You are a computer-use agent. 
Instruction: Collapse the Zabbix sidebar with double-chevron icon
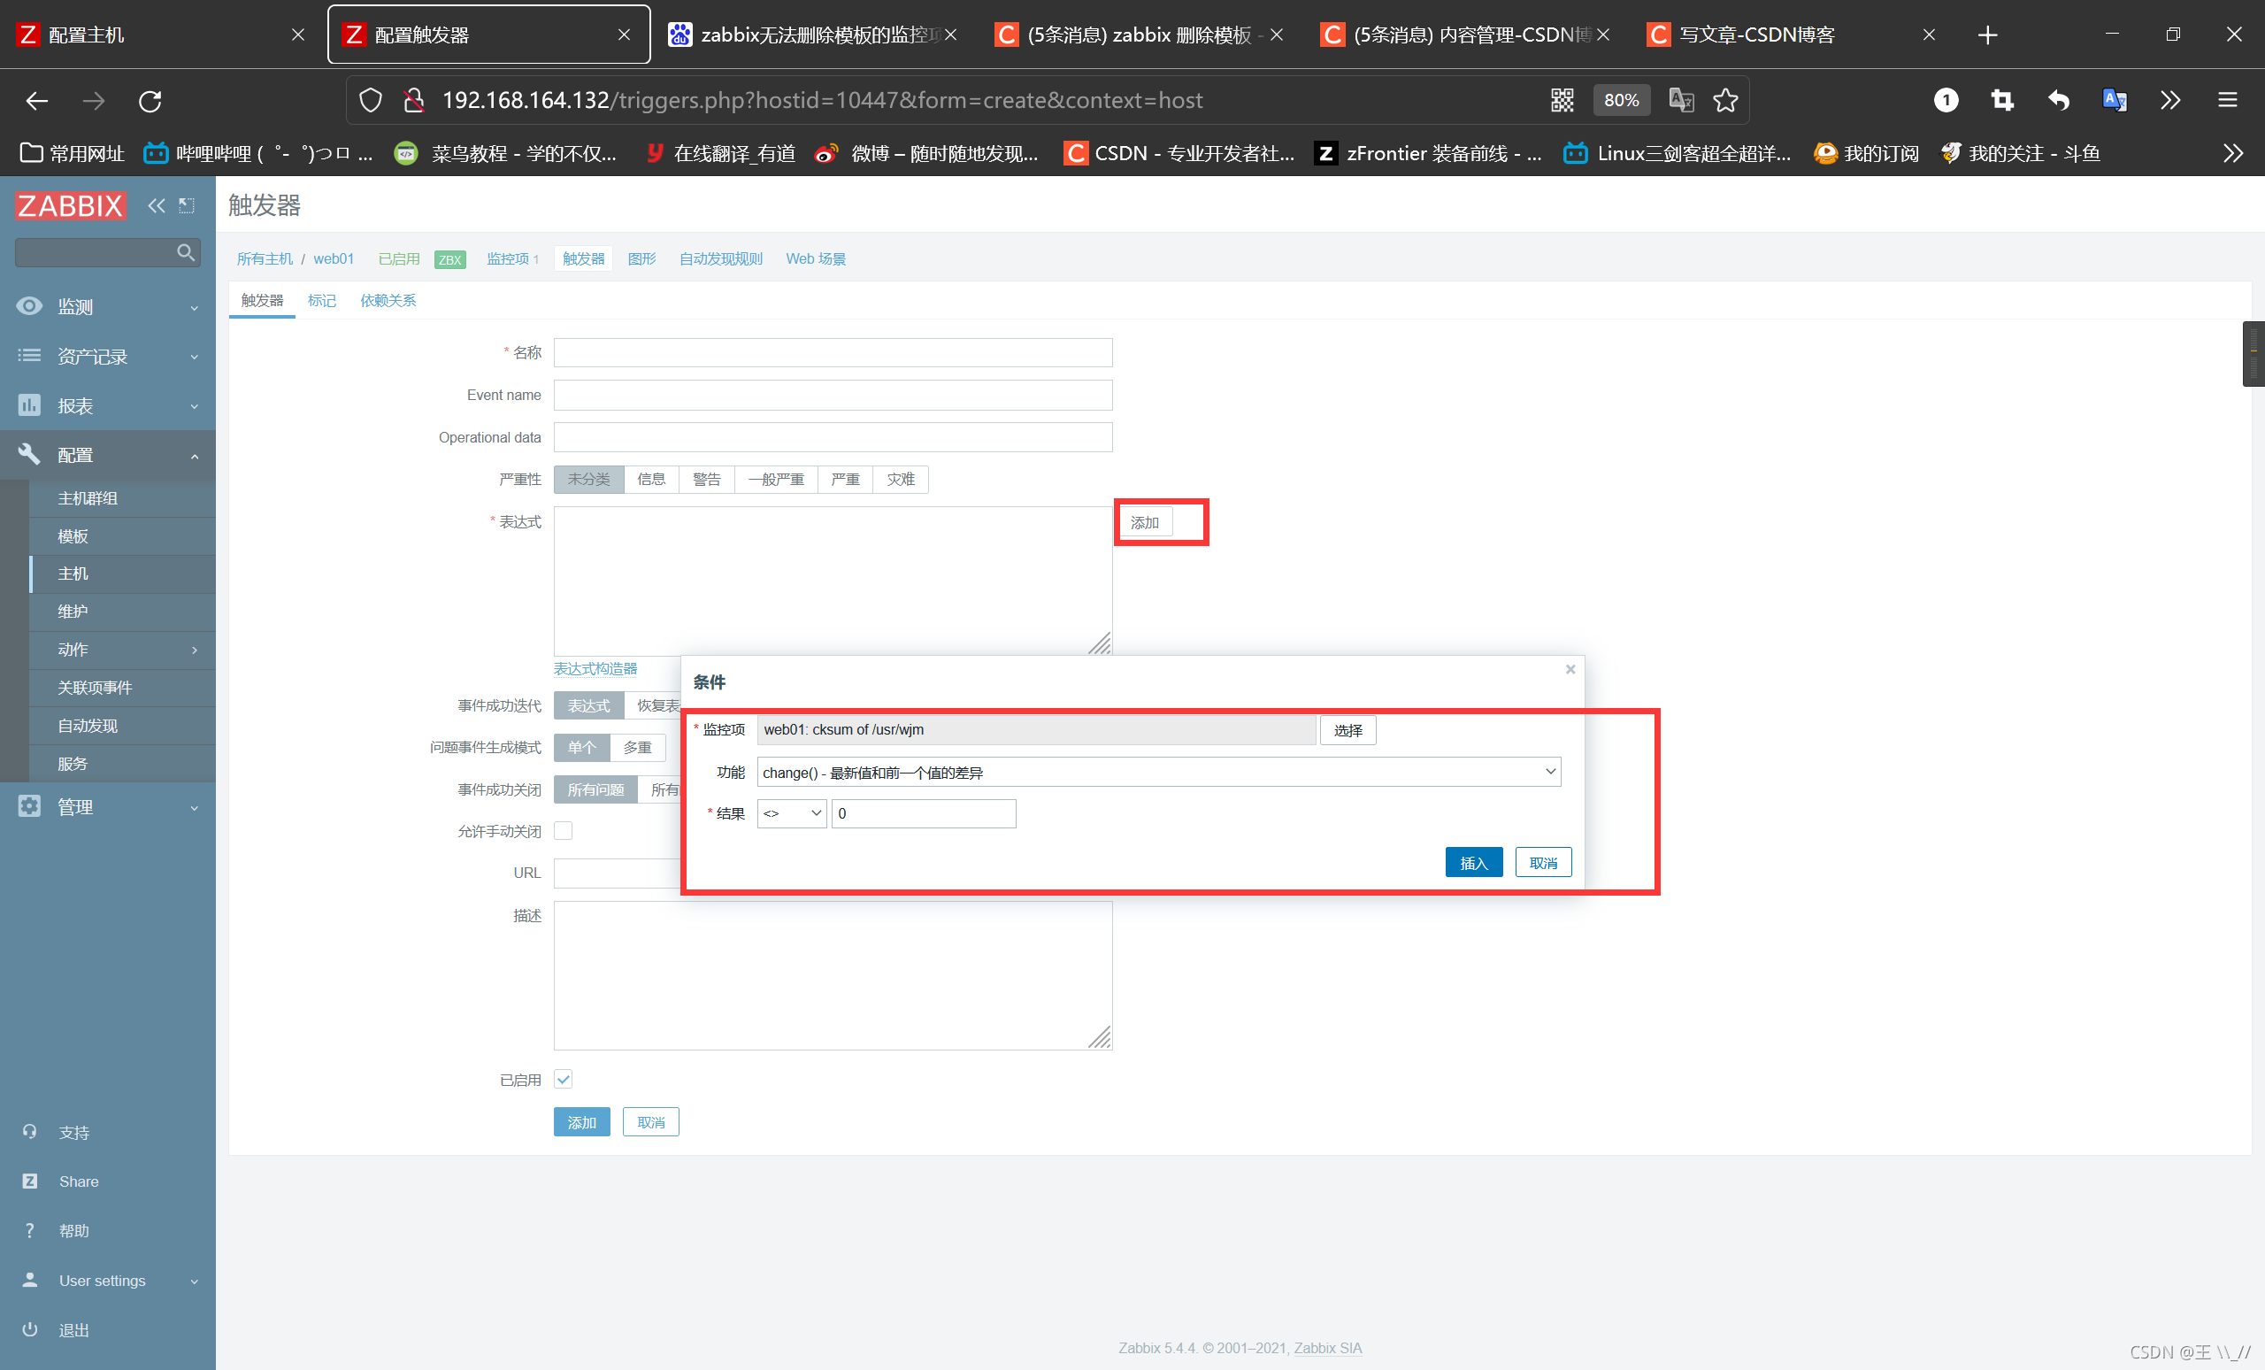pos(157,205)
